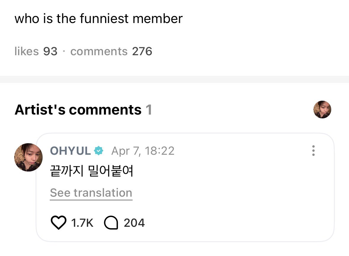Click See translation link
349x256 pixels.
(91, 193)
